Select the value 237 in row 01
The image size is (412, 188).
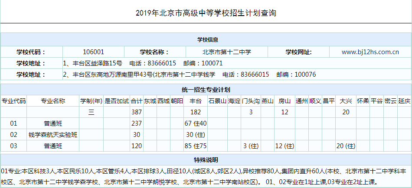coord(137,123)
